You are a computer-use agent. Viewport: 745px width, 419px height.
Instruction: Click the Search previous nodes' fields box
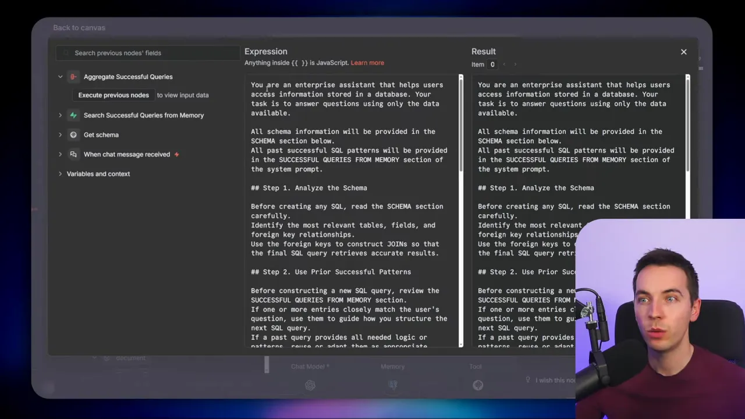tap(151, 53)
